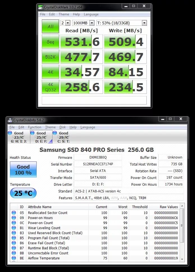Viewport: 195px width, 272px height.
Task: Click the SMART list vertical scrollbar thumb
Action: coord(182,225)
